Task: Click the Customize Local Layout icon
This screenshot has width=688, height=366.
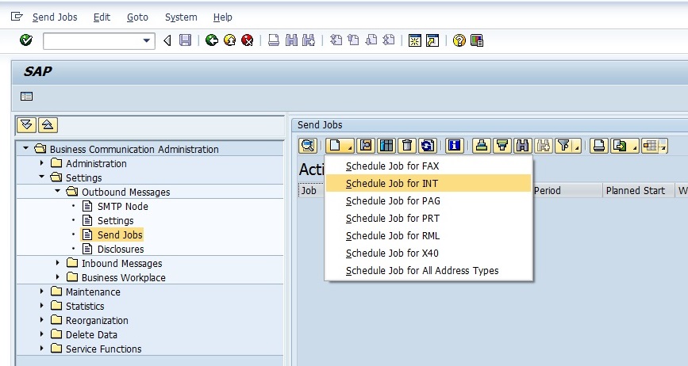Action: click(x=476, y=40)
